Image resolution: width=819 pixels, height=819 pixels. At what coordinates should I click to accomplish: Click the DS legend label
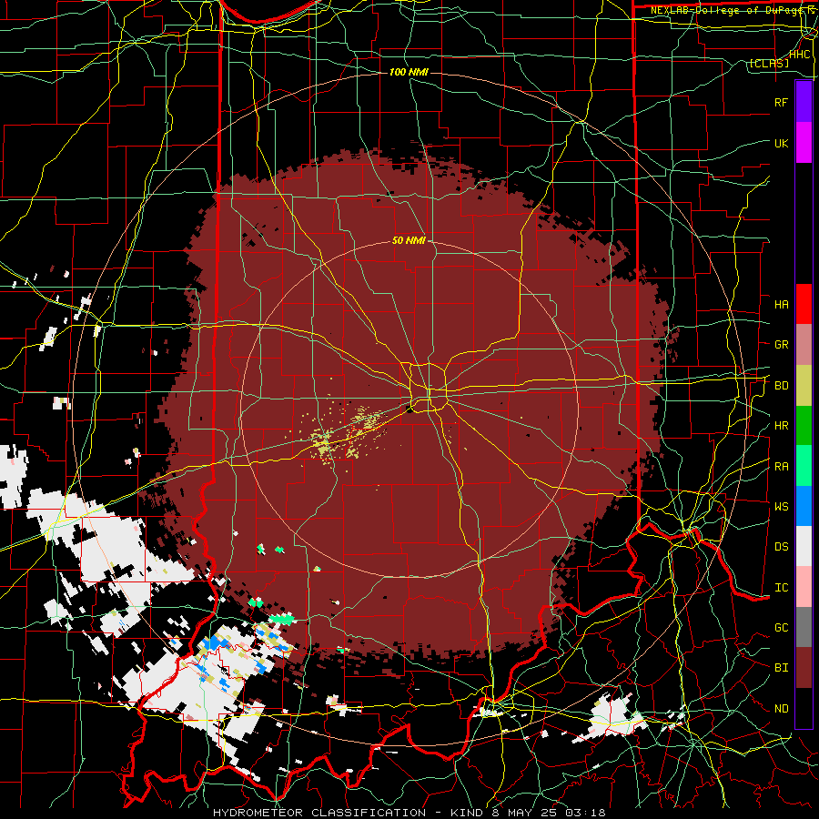point(781,547)
